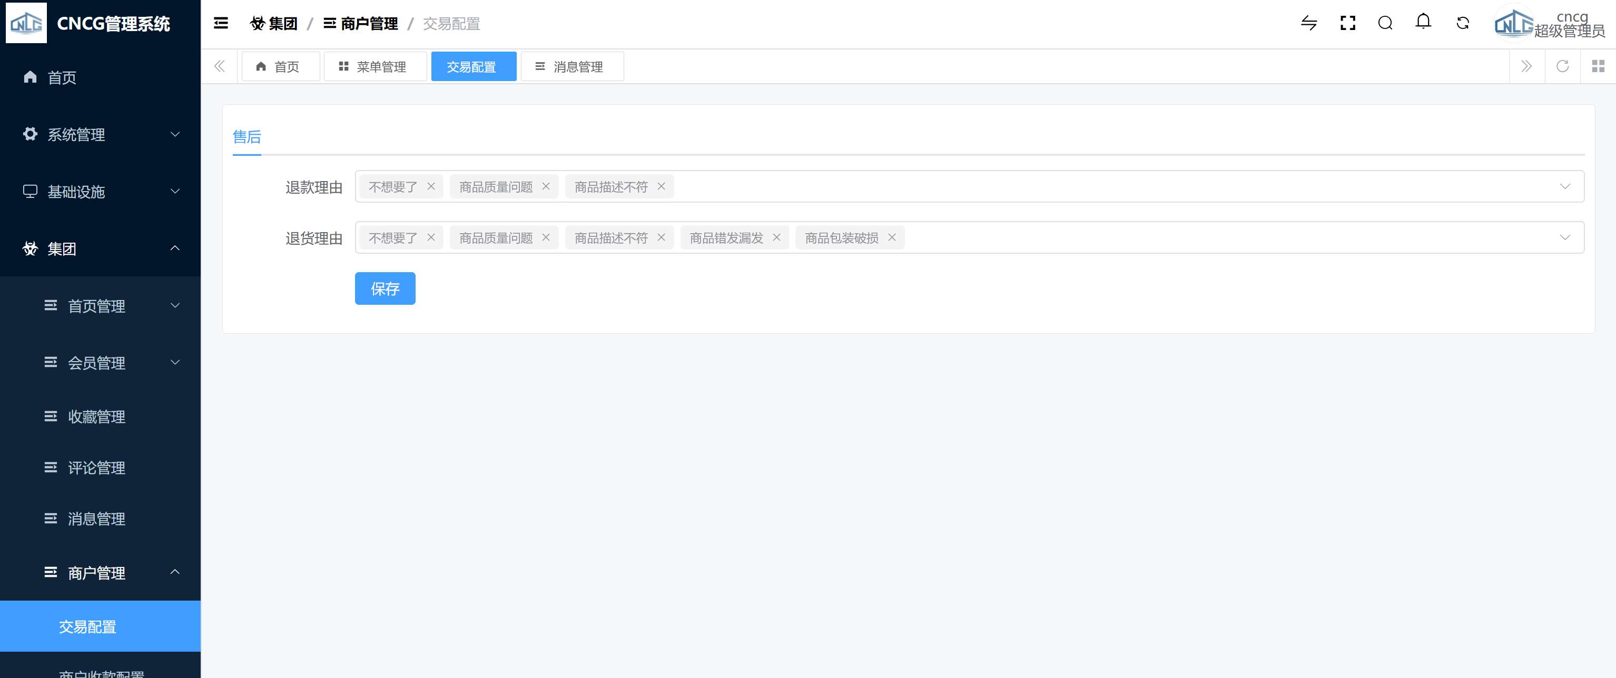Click the refresh icon in top header

click(1462, 24)
